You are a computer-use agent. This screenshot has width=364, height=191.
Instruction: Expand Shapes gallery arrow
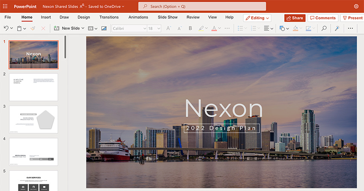[x=288, y=29]
